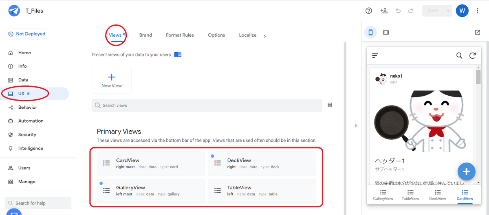Open the DeckView view entry
This screenshot has height=215, width=489.
click(262, 164)
